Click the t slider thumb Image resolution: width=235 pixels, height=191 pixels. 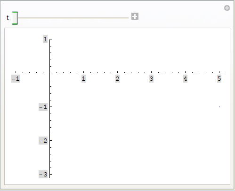pyautogui.click(x=15, y=18)
